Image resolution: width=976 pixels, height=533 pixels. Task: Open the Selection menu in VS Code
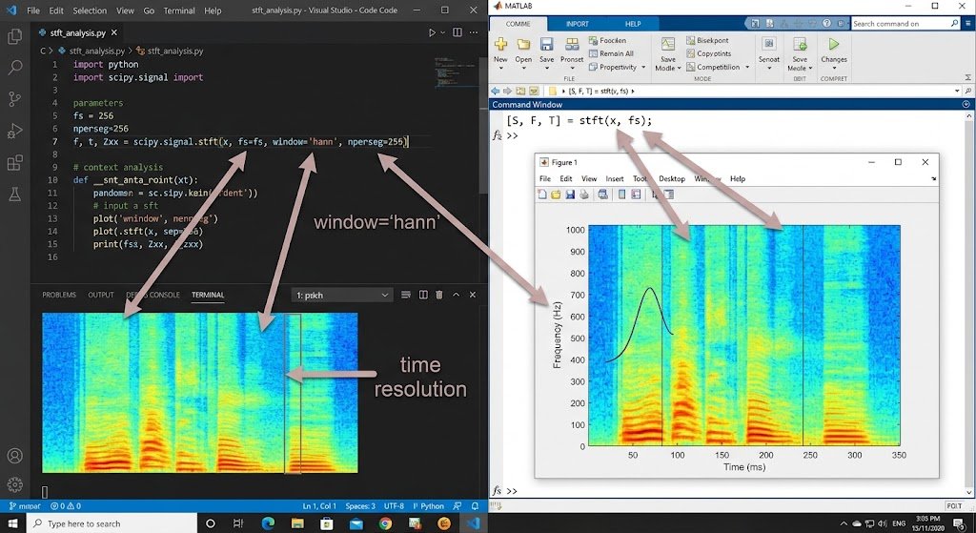(x=90, y=10)
